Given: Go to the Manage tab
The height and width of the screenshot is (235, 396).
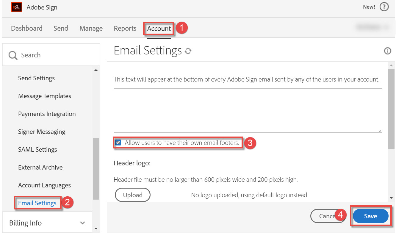Looking at the screenshot, I should point(91,28).
